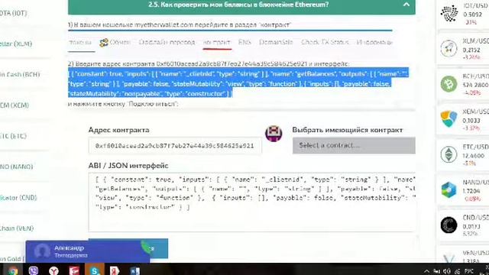Open Yandex Browser from the taskbar
The height and width of the screenshot is (275, 489).
click(53, 270)
